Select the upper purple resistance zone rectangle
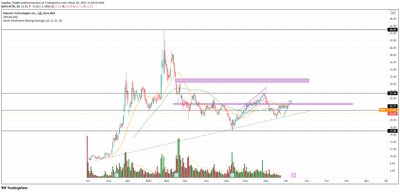 click(242, 80)
